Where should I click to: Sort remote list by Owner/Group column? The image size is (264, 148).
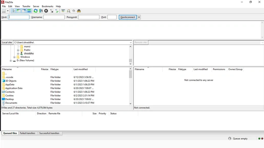coord(235,69)
